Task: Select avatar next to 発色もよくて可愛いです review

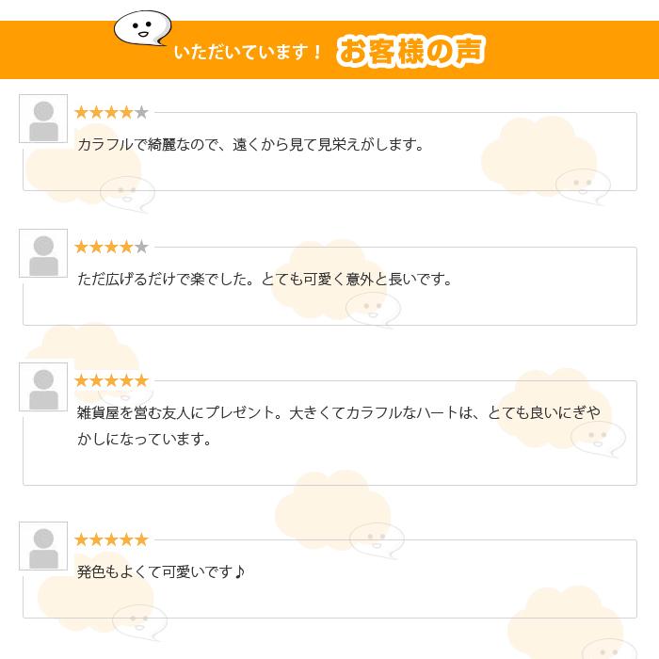Action: tap(43, 546)
